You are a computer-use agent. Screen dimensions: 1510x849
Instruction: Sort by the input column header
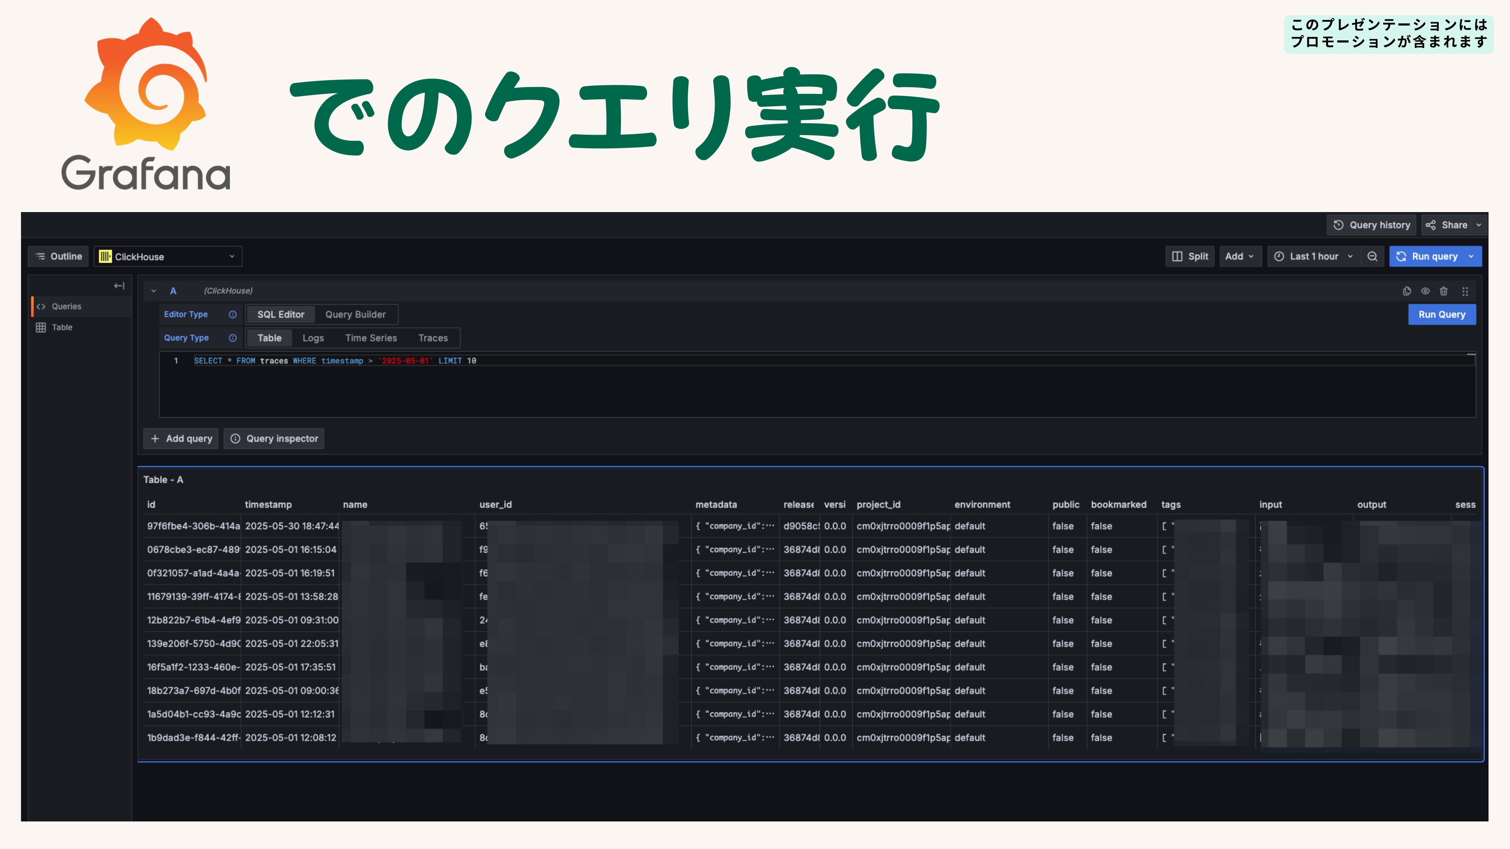[x=1271, y=504]
